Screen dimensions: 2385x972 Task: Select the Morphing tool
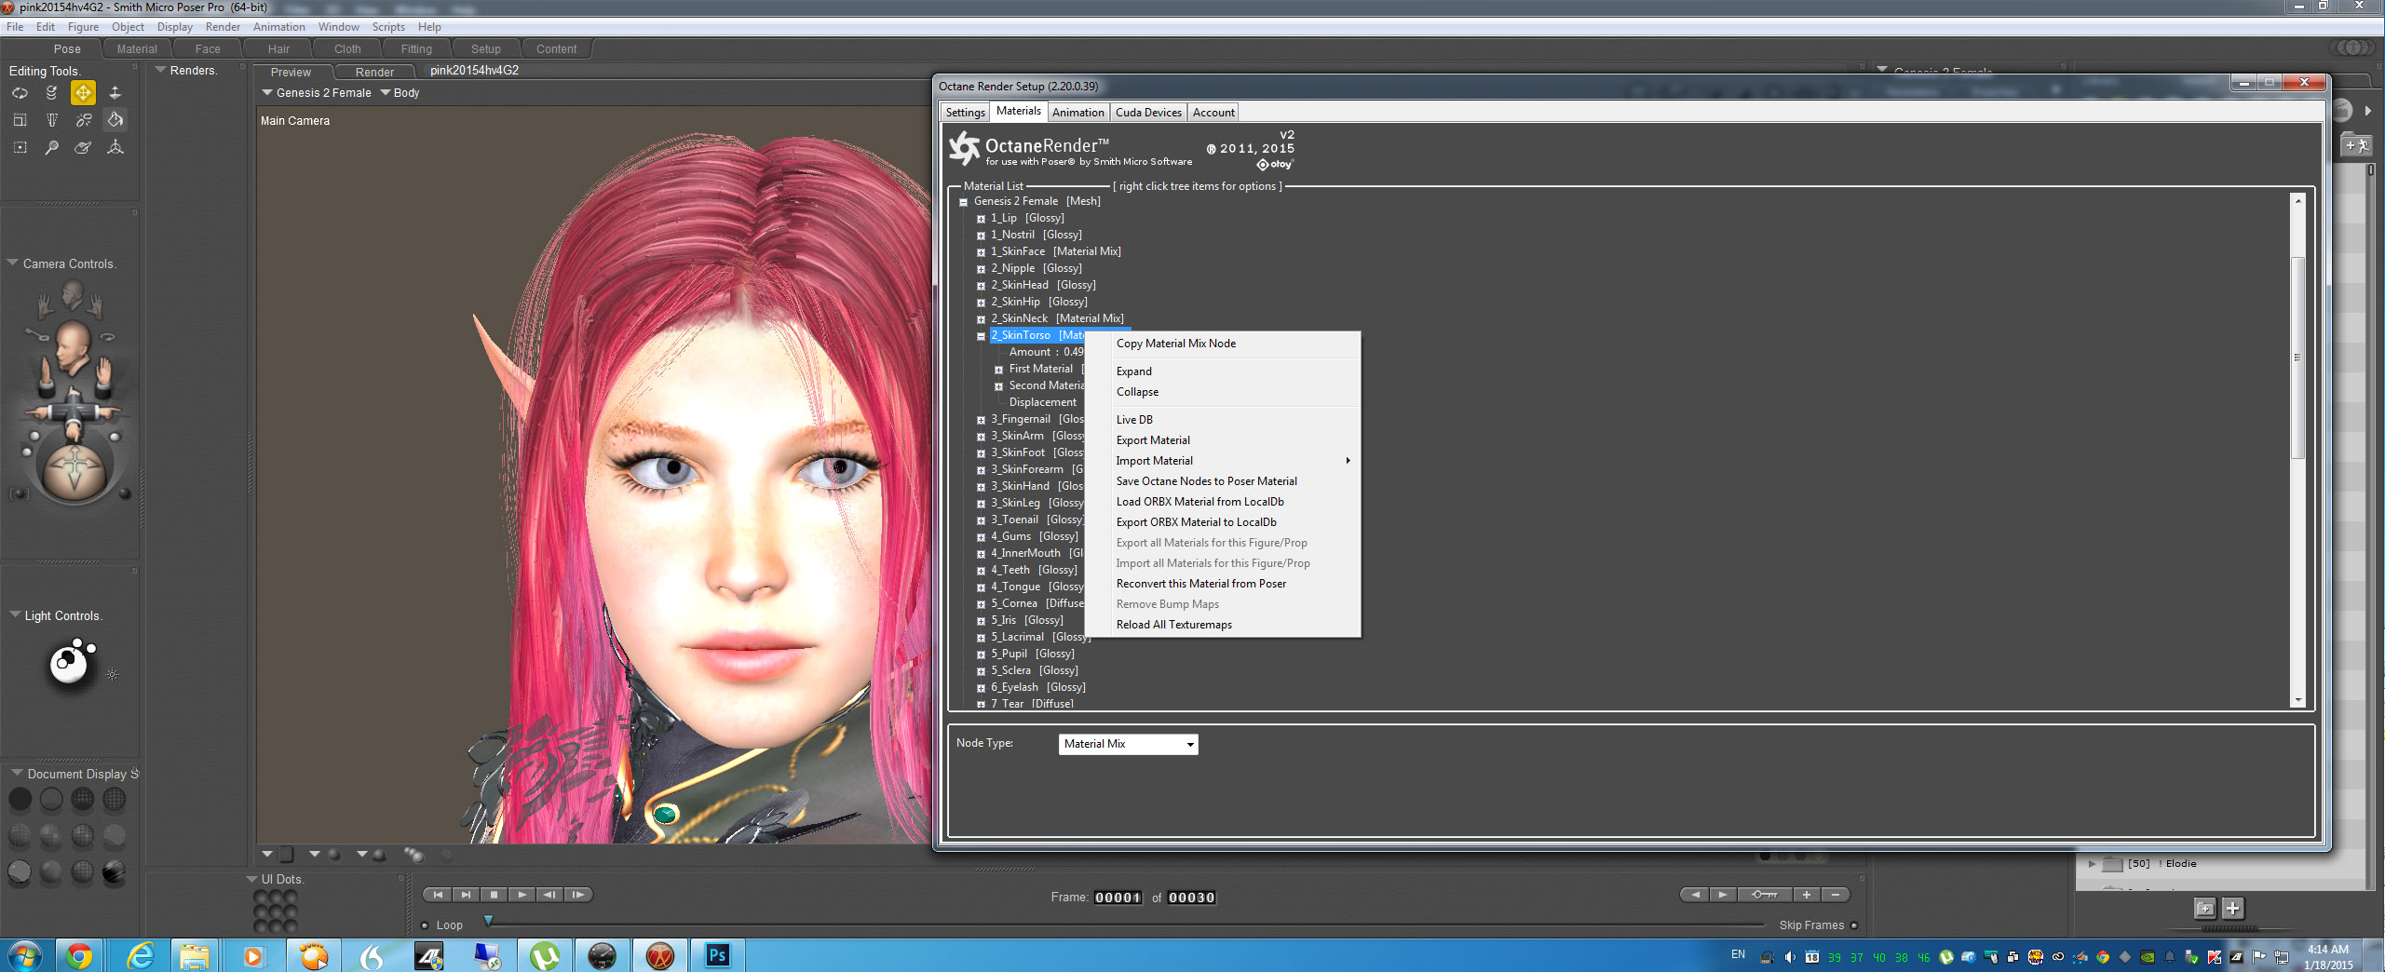(83, 147)
